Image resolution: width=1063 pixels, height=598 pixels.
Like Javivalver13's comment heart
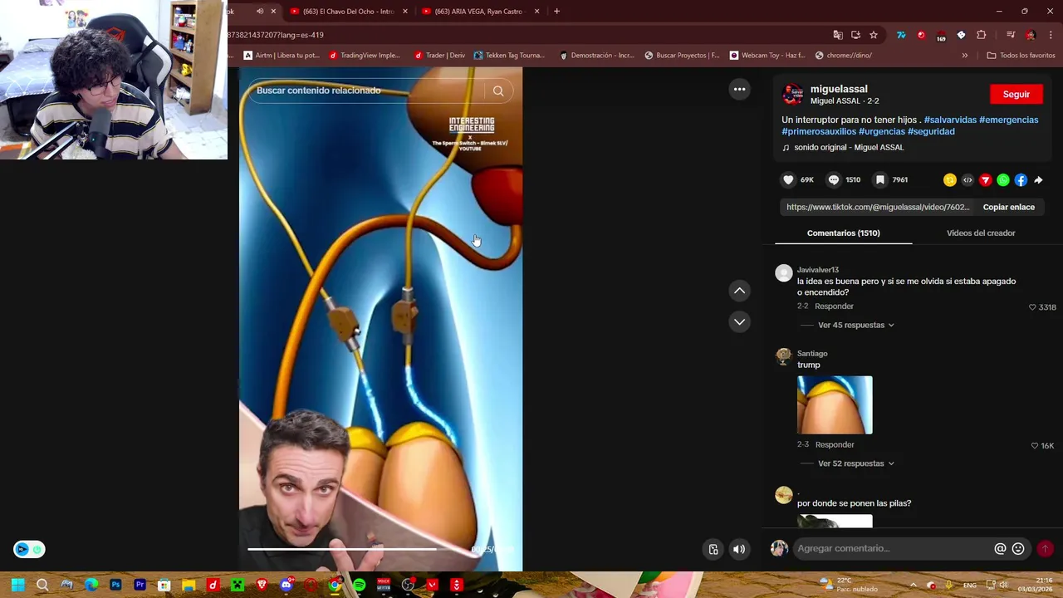click(x=1032, y=307)
